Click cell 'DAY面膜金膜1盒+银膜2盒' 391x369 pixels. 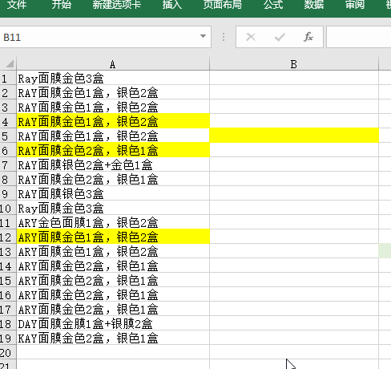pyautogui.click(x=113, y=324)
